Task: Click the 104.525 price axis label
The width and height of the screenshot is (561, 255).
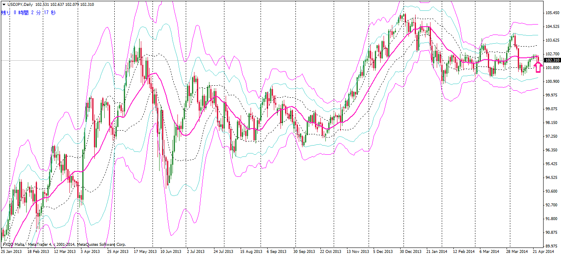Action: [553, 27]
